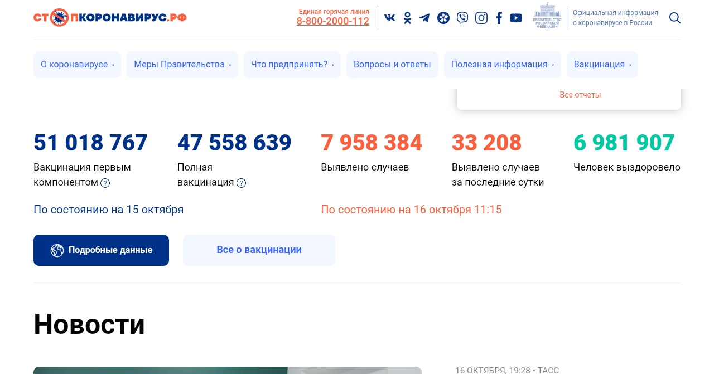
Task: Click the Odnoklassniki icon
Action: [x=407, y=18]
